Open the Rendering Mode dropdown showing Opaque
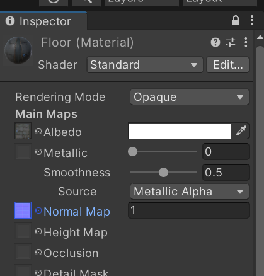The image size is (264, 276). tap(190, 97)
